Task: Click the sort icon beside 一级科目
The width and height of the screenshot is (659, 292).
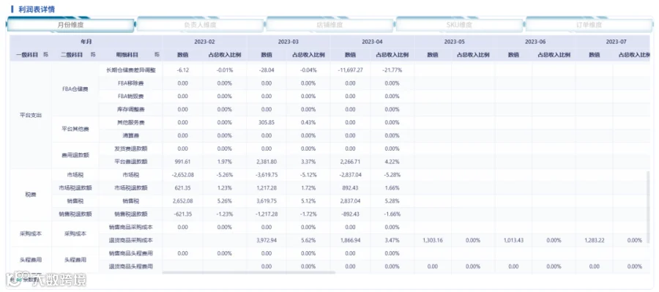Action: click(45, 55)
